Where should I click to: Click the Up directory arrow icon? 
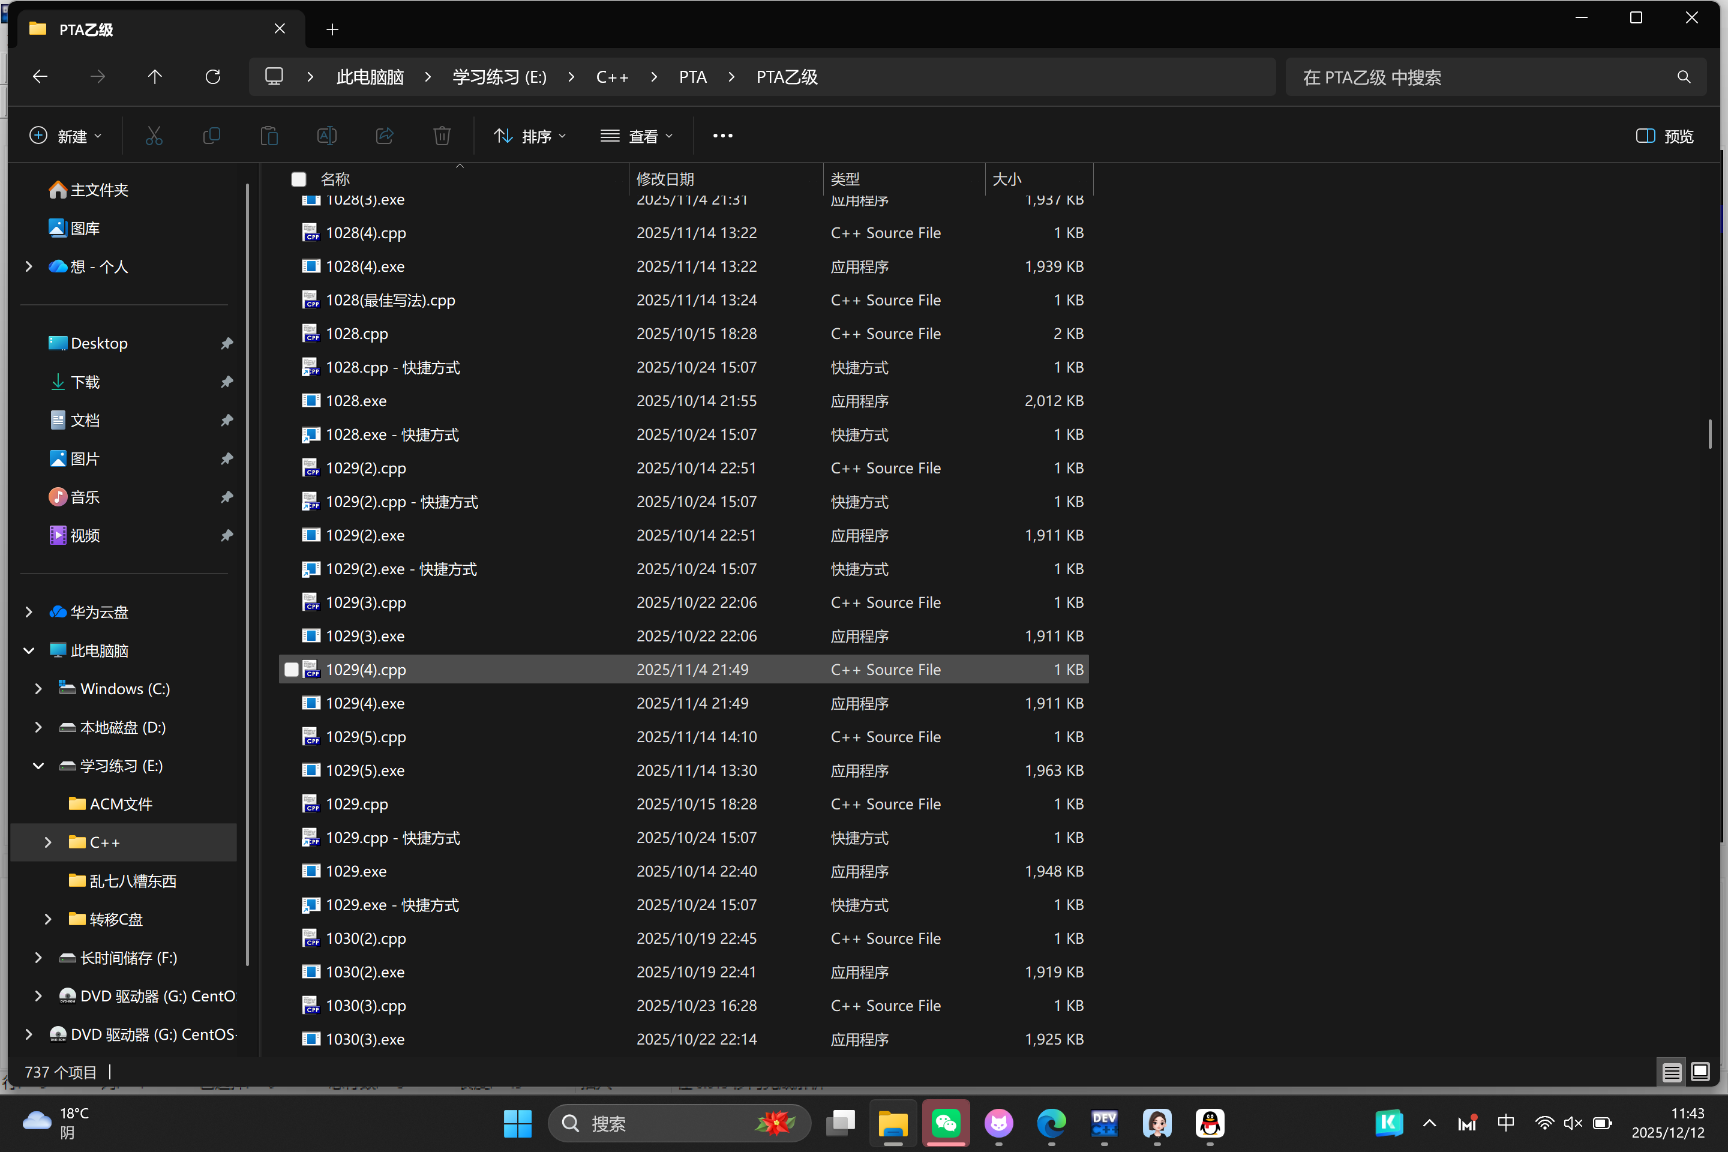(x=154, y=77)
